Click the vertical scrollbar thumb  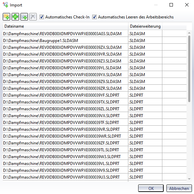click(189, 69)
